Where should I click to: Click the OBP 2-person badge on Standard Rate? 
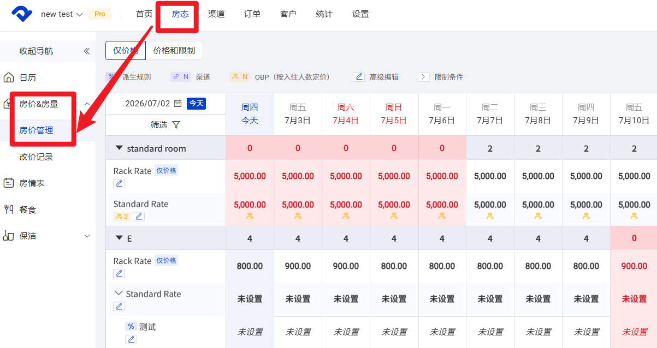(122, 217)
